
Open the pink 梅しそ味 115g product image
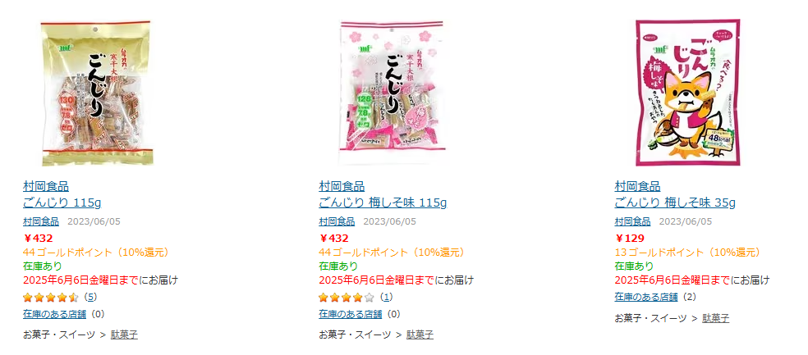point(392,93)
